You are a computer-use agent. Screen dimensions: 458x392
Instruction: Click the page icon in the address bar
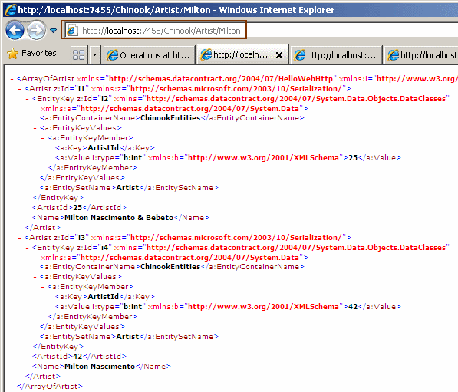pos(71,31)
